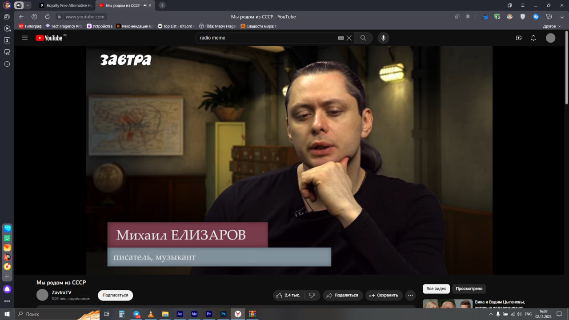Viewport: 569px width, 320px height.
Task: Open browser history in the sidebar
Action: tap(7, 64)
